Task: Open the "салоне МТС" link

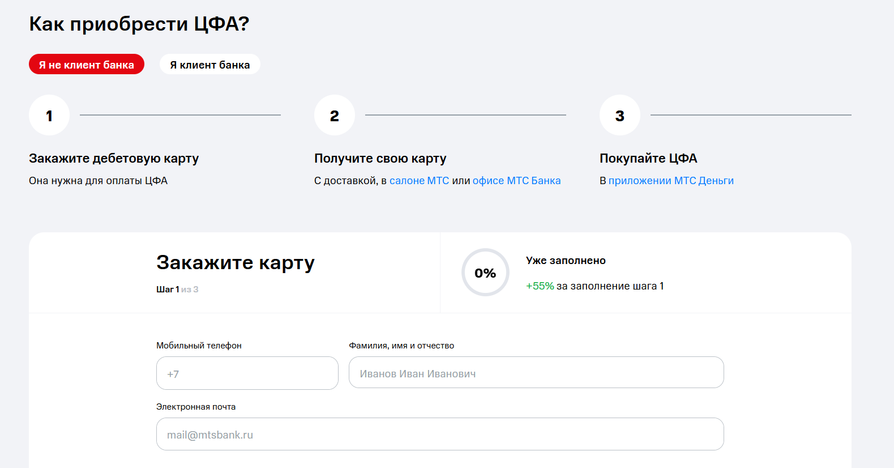Action: (x=419, y=181)
